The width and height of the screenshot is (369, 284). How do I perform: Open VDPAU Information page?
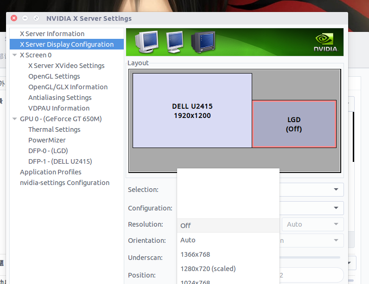[x=59, y=108]
